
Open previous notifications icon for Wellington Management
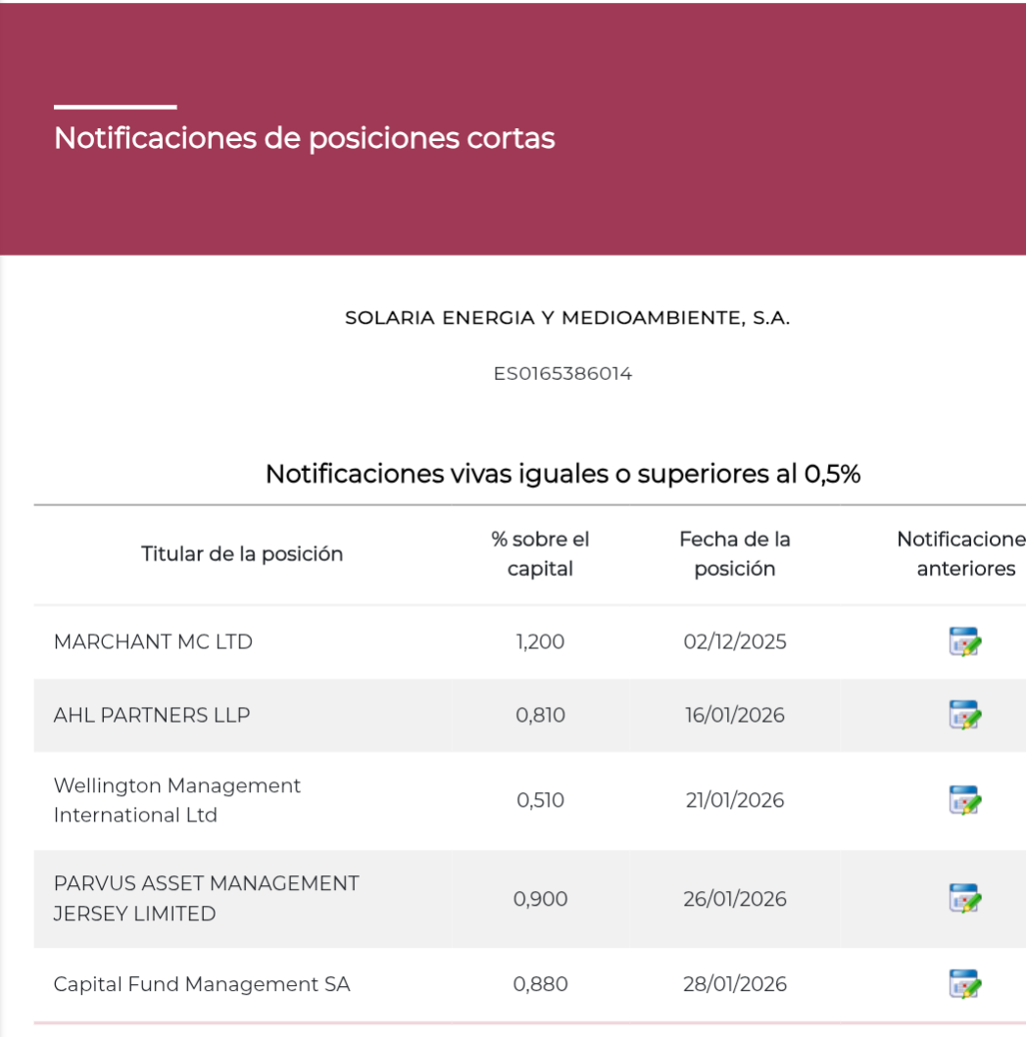pyautogui.click(x=965, y=800)
